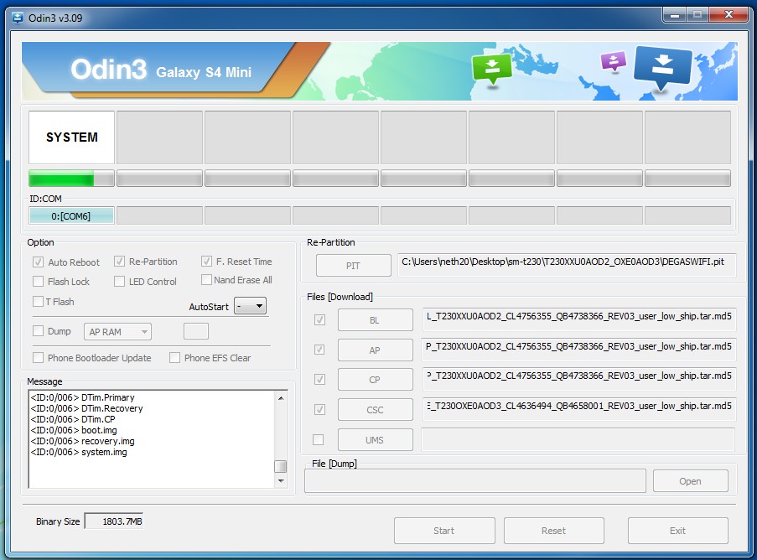Enable Nand Erase All checkbox

click(206, 280)
